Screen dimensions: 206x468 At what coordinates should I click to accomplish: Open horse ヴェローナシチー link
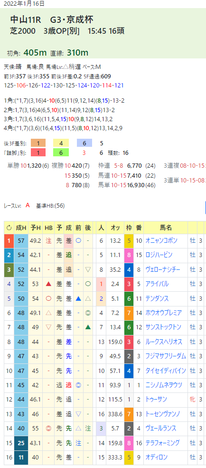[163, 269]
